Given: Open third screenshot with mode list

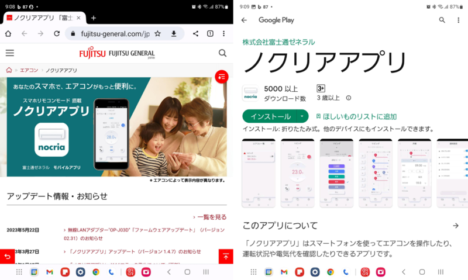Looking at the screenshot, I should click(336, 173).
